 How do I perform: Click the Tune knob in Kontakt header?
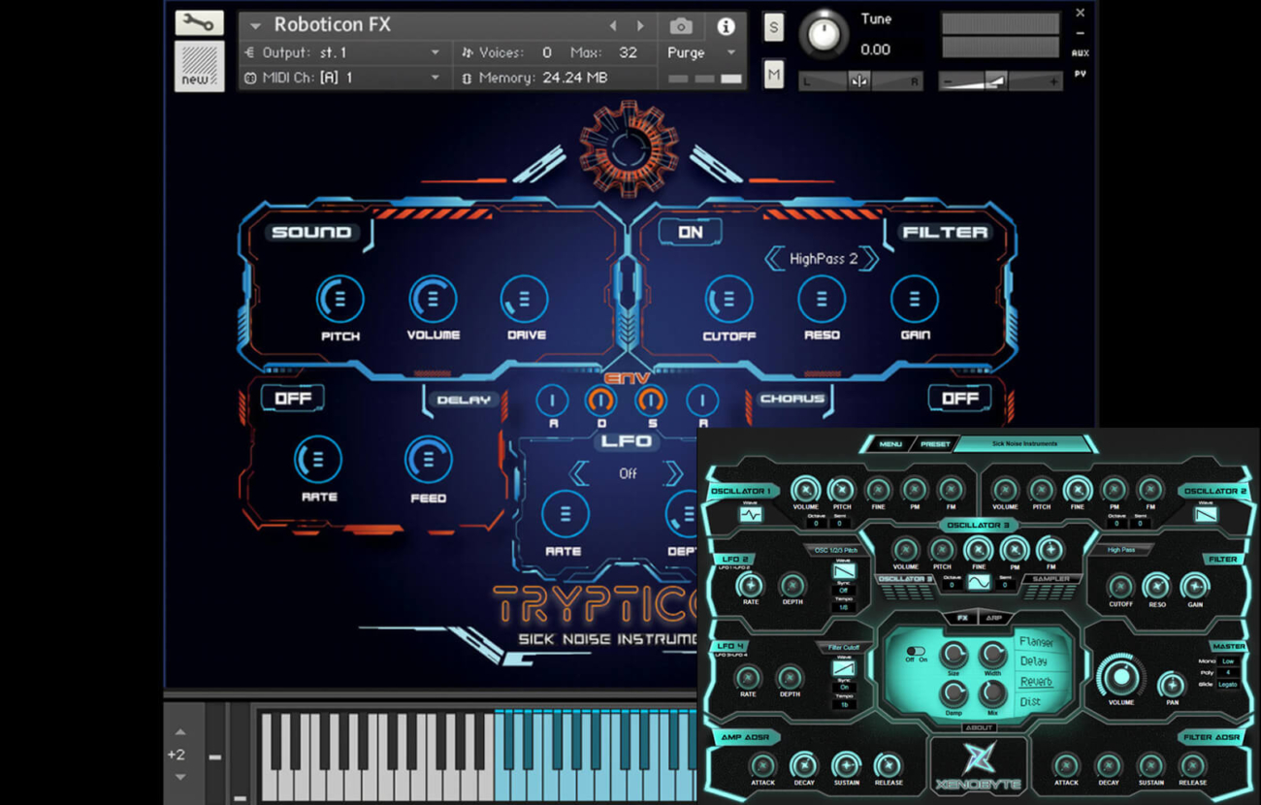(x=823, y=35)
